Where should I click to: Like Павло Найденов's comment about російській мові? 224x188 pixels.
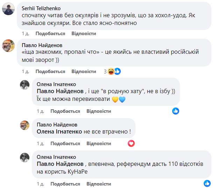pos(50,71)
